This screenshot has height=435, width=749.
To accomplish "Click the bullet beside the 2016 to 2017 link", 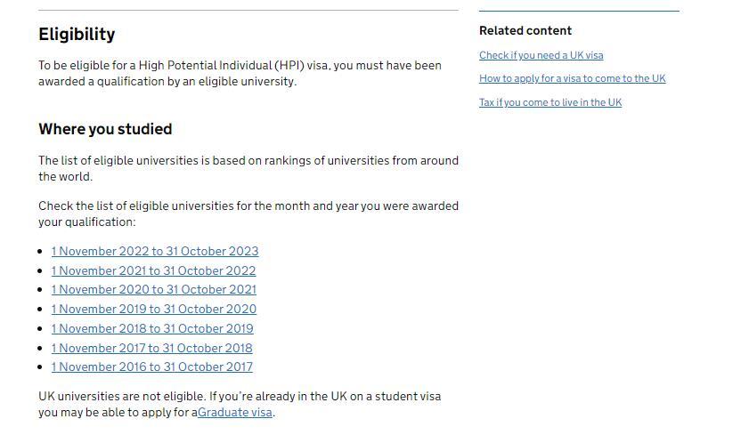I will tap(41, 367).
